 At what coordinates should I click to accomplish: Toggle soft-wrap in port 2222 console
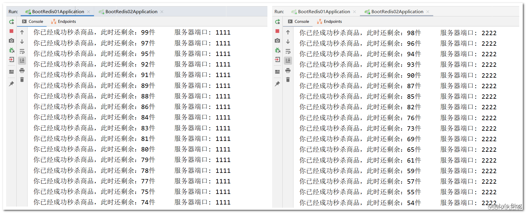(x=288, y=51)
